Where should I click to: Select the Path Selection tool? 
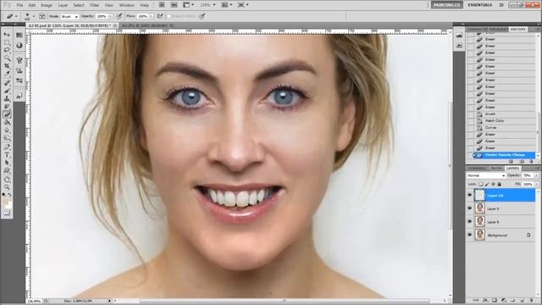click(x=7, y=163)
